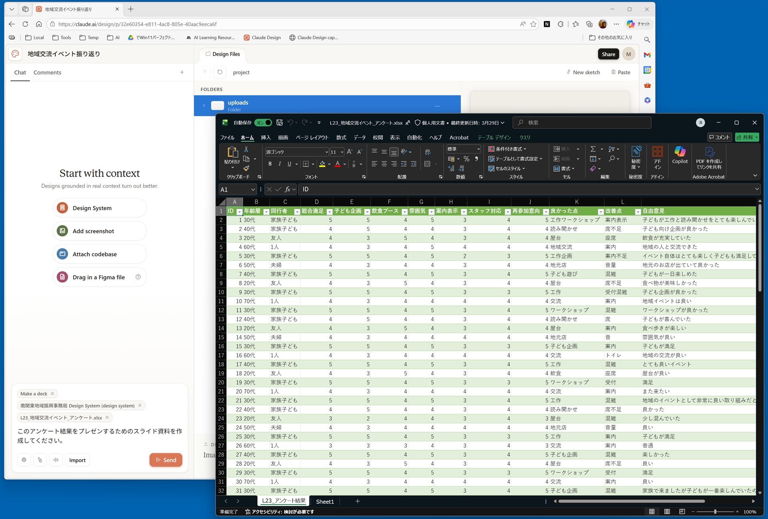Open the 年齢層 column filter dropdown
The width and height of the screenshot is (768, 519).
pos(266,211)
